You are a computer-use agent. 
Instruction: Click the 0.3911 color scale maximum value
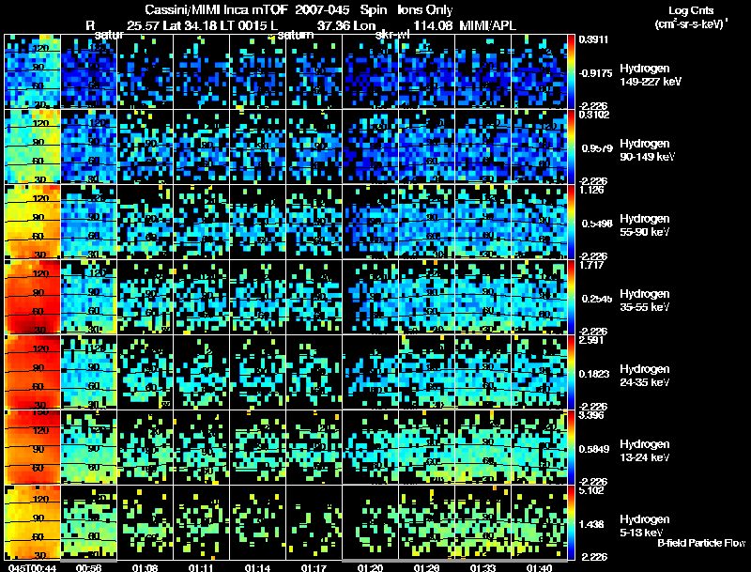(x=593, y=39)
